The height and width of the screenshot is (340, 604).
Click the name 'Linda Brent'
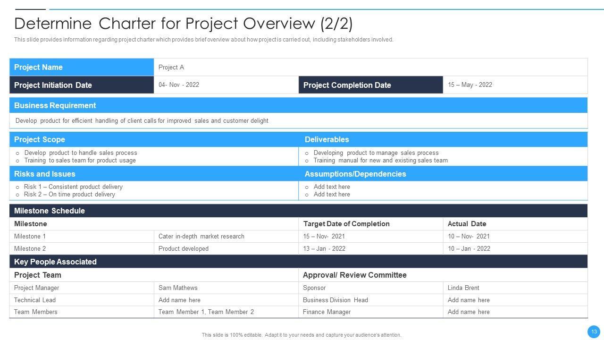tap(463, 288)
